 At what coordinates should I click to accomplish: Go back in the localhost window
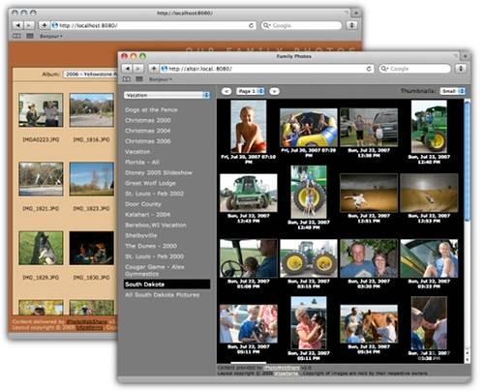click(x=18, y=25)
